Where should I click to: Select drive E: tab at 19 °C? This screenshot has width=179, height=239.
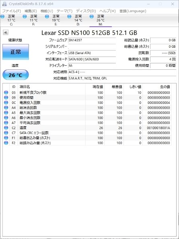click(x=56, y=20)
